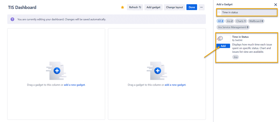The width and height of the screenshot is (280, 122).
Task: Select the All 2 filter tab
Action: (221, 21)
